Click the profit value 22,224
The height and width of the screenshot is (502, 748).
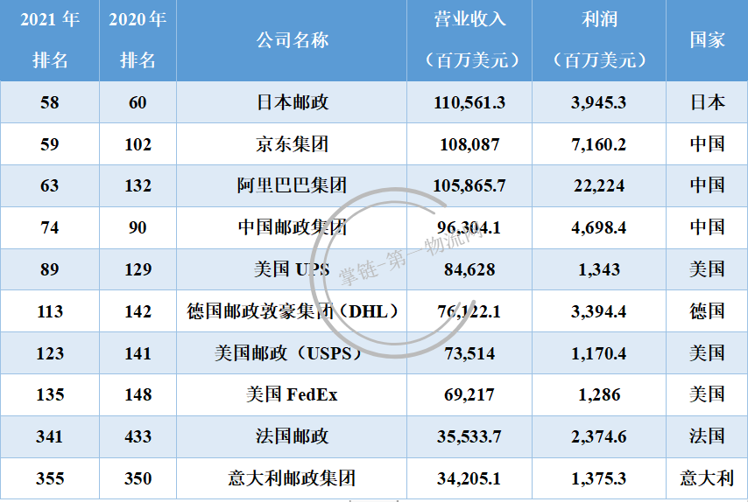[599, 185]
